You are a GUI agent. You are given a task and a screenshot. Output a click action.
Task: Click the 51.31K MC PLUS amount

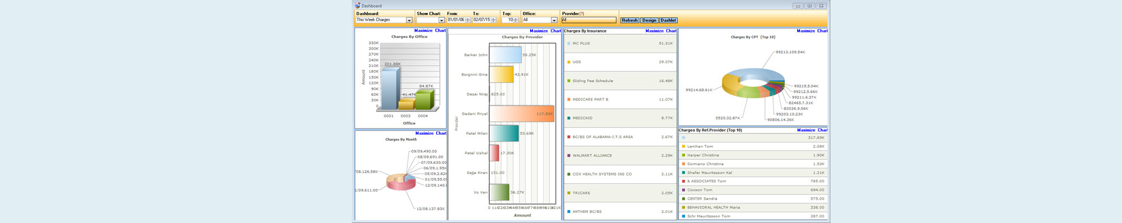coord(665,44)
